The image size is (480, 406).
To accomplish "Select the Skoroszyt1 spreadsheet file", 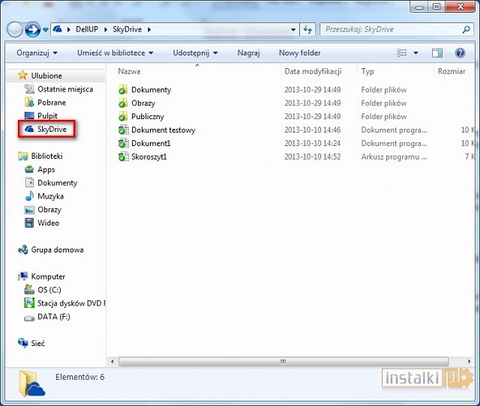I will [149, 157].
